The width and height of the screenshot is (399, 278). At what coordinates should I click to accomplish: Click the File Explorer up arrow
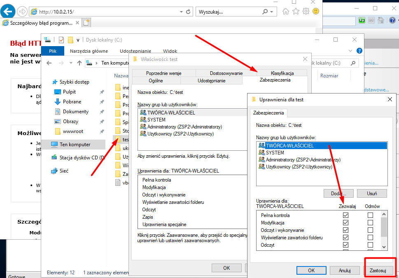click(x=79, y=63)
